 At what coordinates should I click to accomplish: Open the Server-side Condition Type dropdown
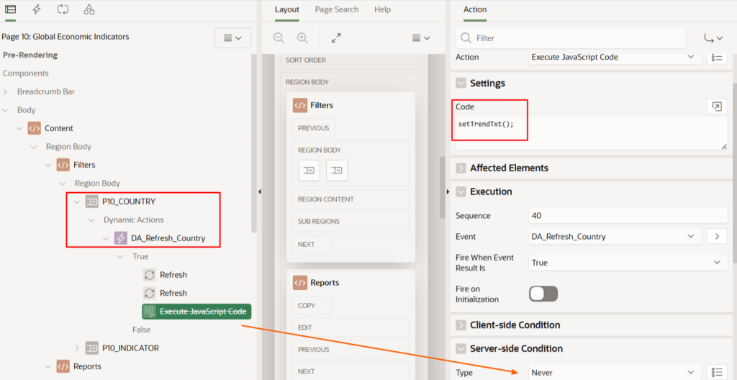pyautogui.click(x=615, y=372)
